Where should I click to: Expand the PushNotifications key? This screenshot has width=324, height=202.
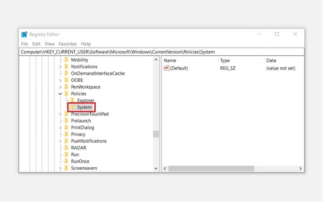click(x=60, y=141)
